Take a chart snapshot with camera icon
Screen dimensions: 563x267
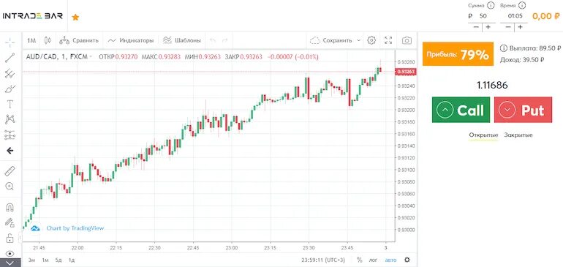407,40
